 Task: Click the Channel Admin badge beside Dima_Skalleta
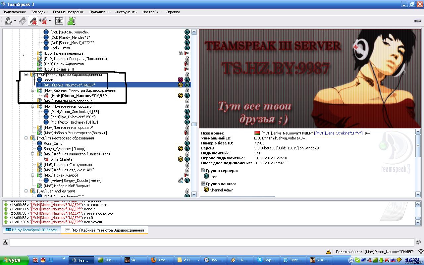pyautogui.click(x=181, y=159)
